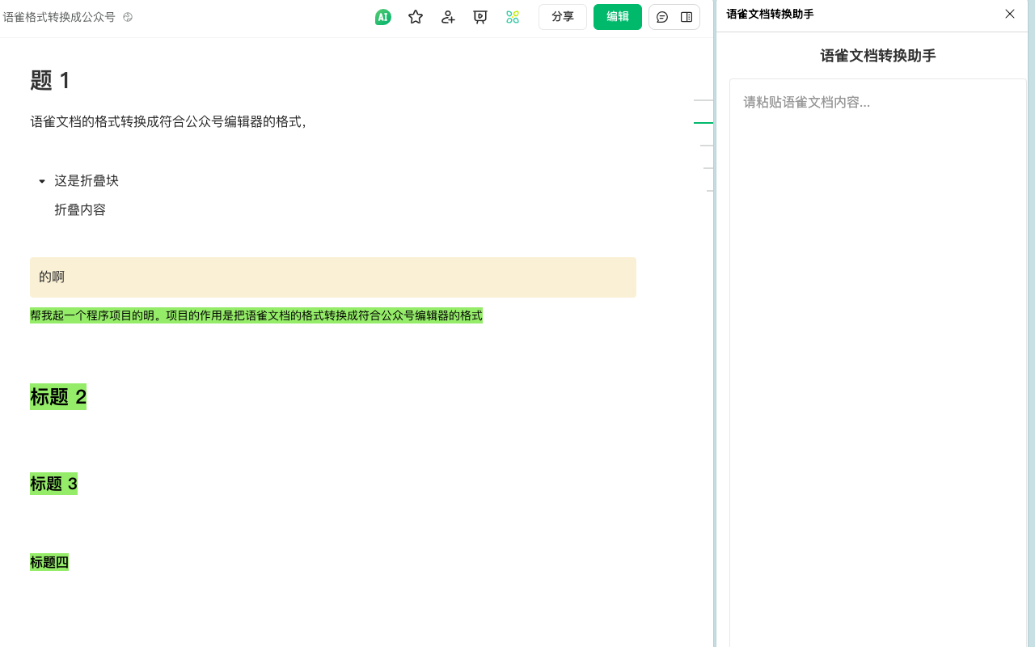Click the beige callout block 的啊
The image size is (1035, 647).
click(x=333, y=277)
